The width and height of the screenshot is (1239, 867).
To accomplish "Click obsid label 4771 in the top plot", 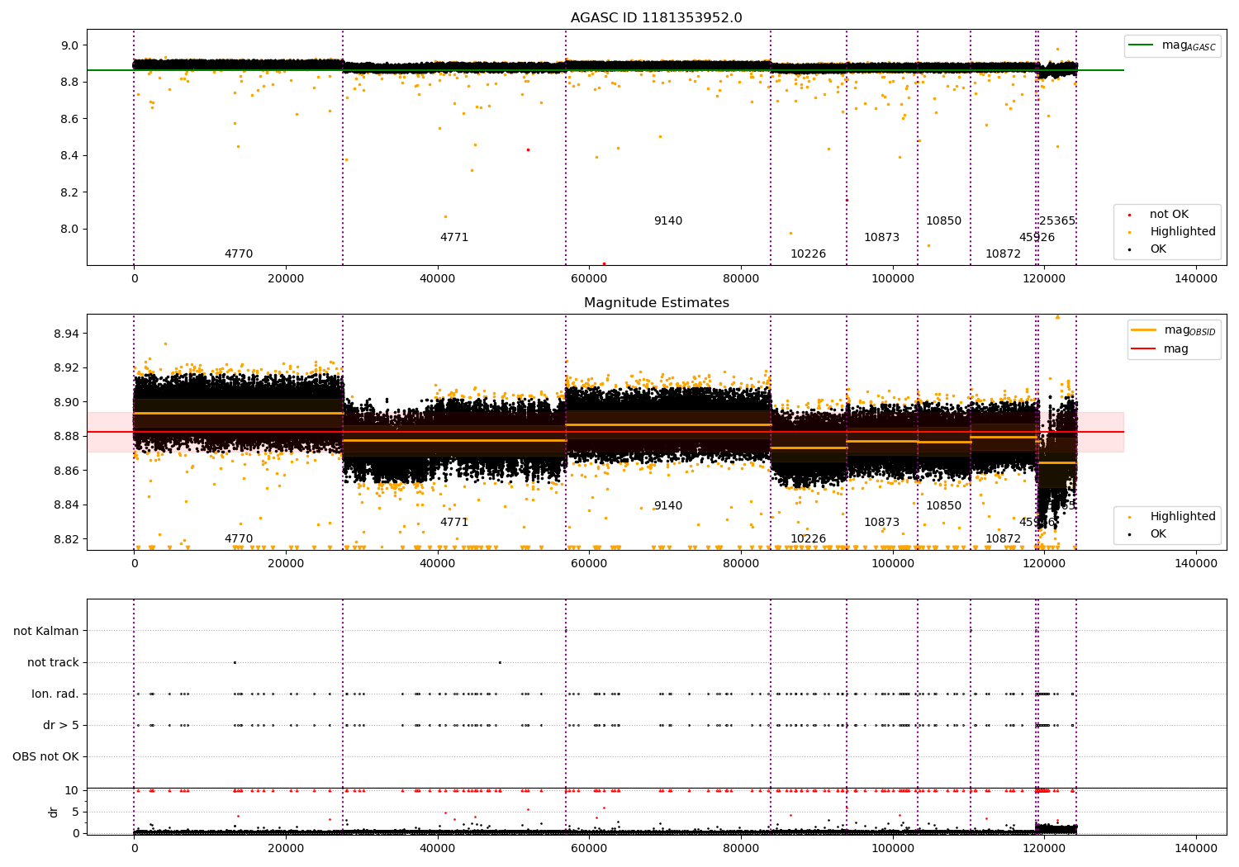I will click(x=454, y=238).
